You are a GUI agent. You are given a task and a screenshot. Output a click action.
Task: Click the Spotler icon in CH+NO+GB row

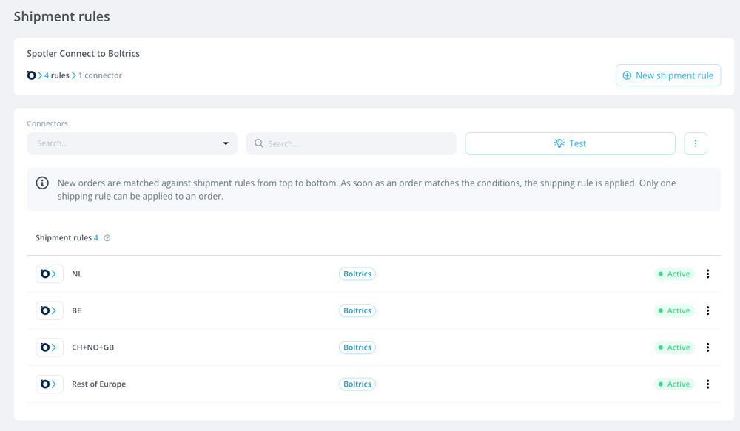click(50, 347)
